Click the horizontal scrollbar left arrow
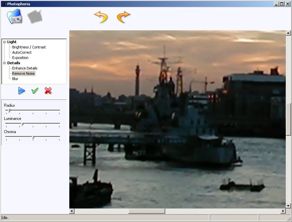 pyautogui.click(x=72, y=211)
